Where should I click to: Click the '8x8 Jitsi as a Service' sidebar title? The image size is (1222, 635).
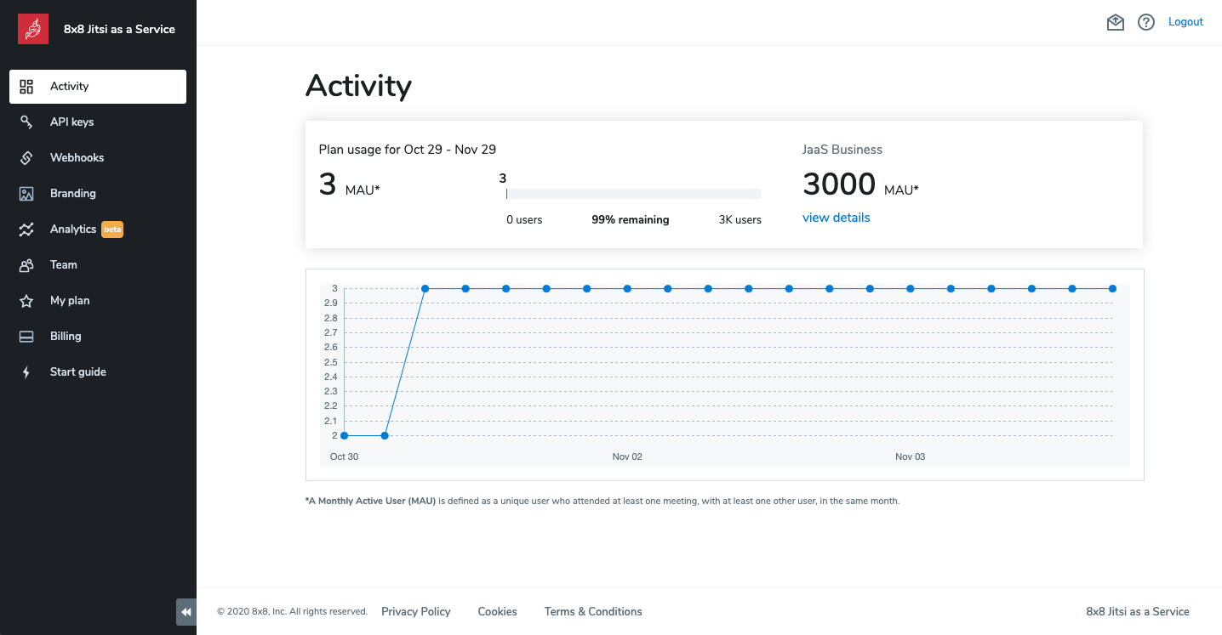pos(119,29)
